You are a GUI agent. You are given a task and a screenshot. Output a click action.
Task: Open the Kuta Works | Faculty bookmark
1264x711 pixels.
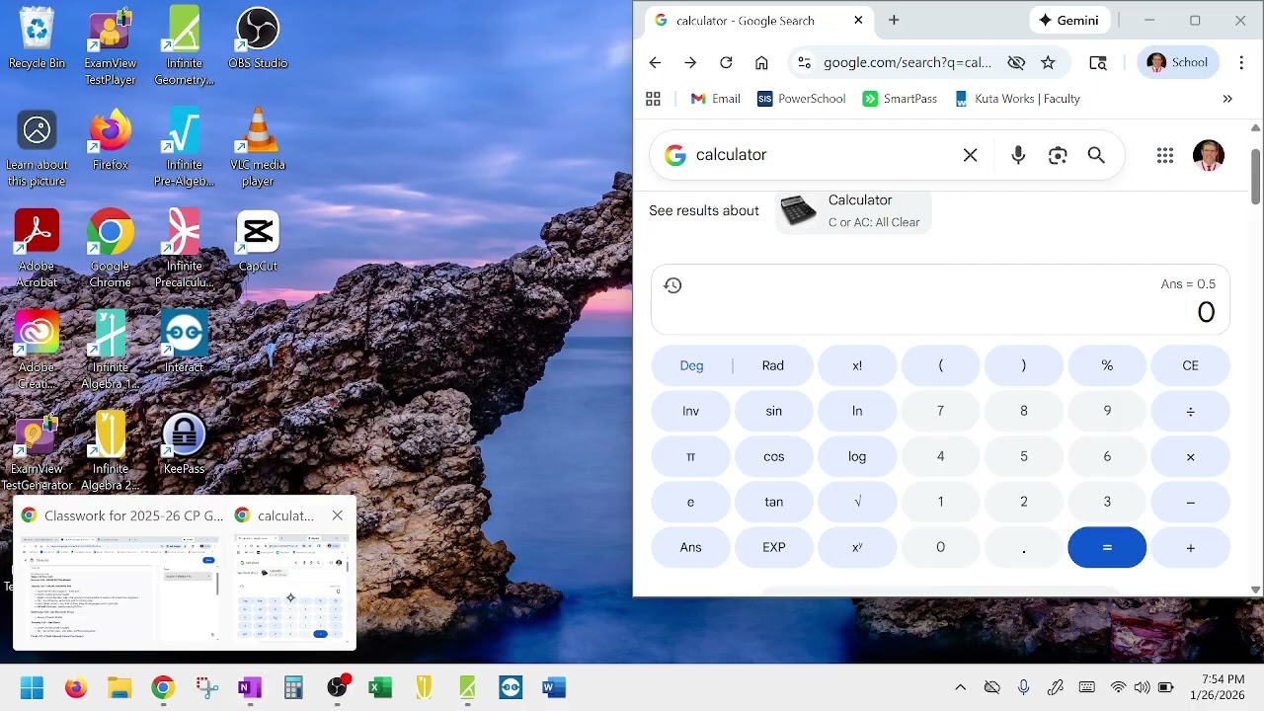click(1017, 99)
